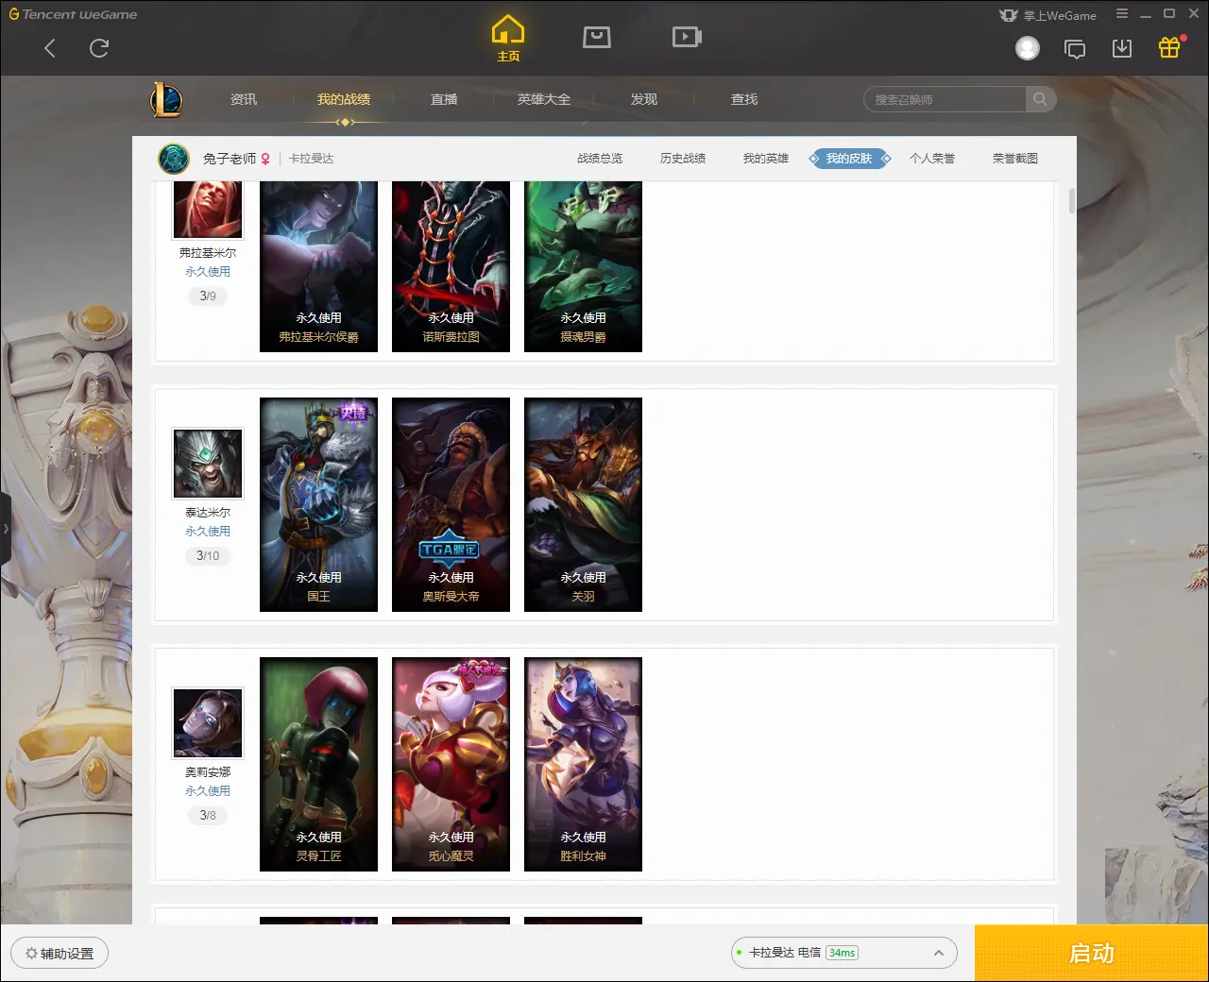Open the 弗拉基米尔侯爵 skin thumbnail
This screenshot has width=1209, height=982.
tap(318, 267)
